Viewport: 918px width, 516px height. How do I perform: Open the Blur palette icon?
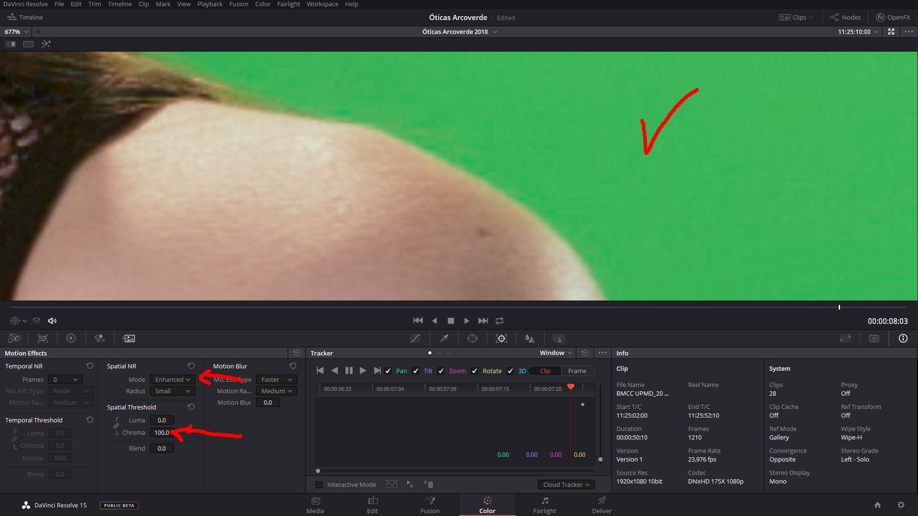coord(529,338)
